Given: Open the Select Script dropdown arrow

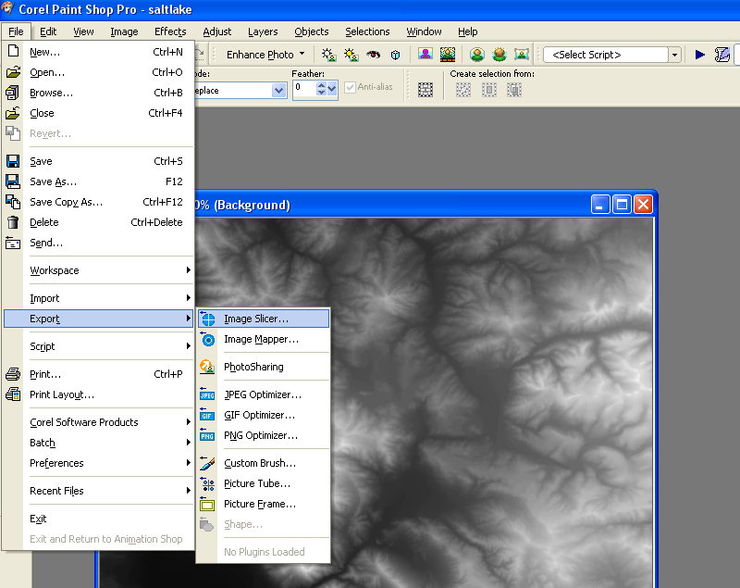Looking at the screenshot, I should [674, 55].
